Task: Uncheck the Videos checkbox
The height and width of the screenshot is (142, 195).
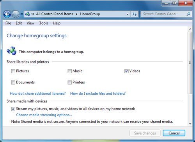Action: (126, 71)
